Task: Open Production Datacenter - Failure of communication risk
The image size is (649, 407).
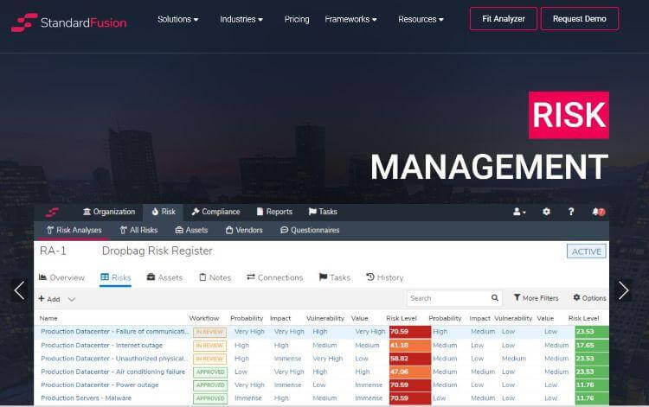Action: click(114, 331)
